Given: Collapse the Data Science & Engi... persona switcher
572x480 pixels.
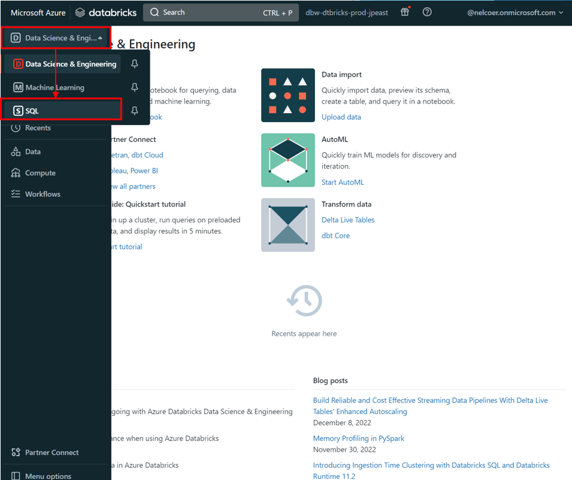Looking at the screenshot, I should [x=56, y=38].
